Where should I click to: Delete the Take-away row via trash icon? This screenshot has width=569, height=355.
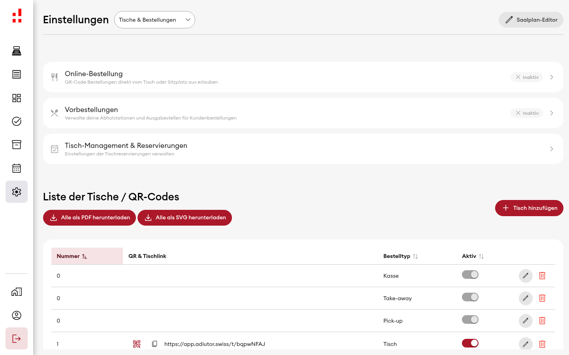click(x=542, y=298)
